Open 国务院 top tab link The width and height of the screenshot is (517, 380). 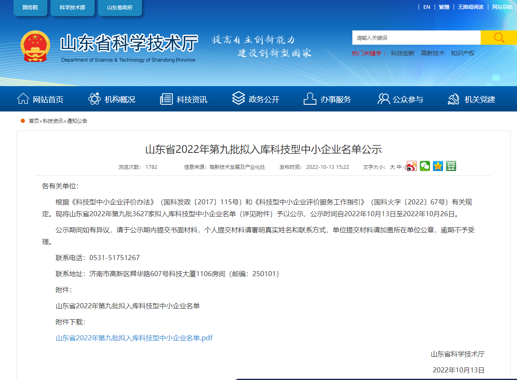coord(30,8)
